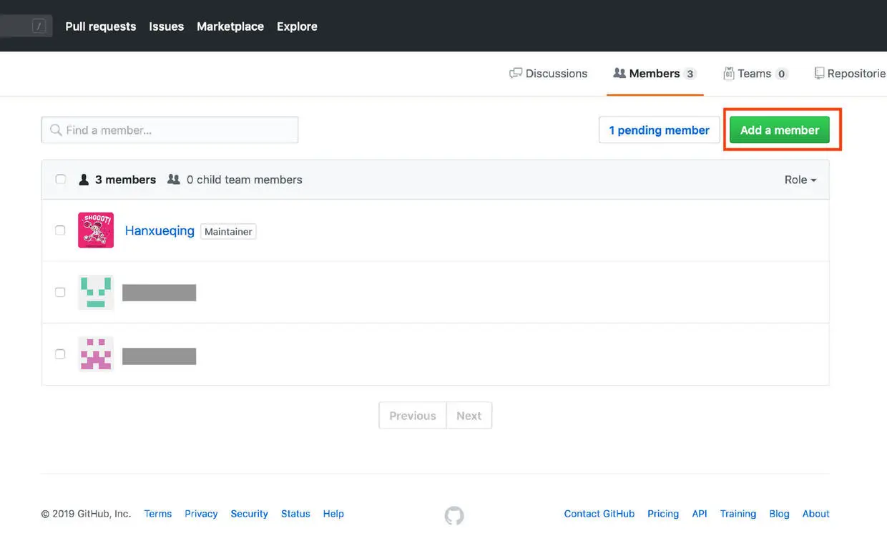Open the Hanxueqing profile link
Image resolution: width=887 pixels, height=541 pixels.
160,230
